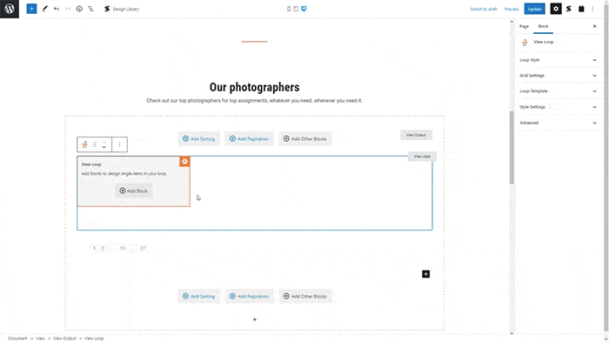Open the black plugin sidebar icon in the top bar
The width and height of the screenshot is (609, 342).
point(581,9)
